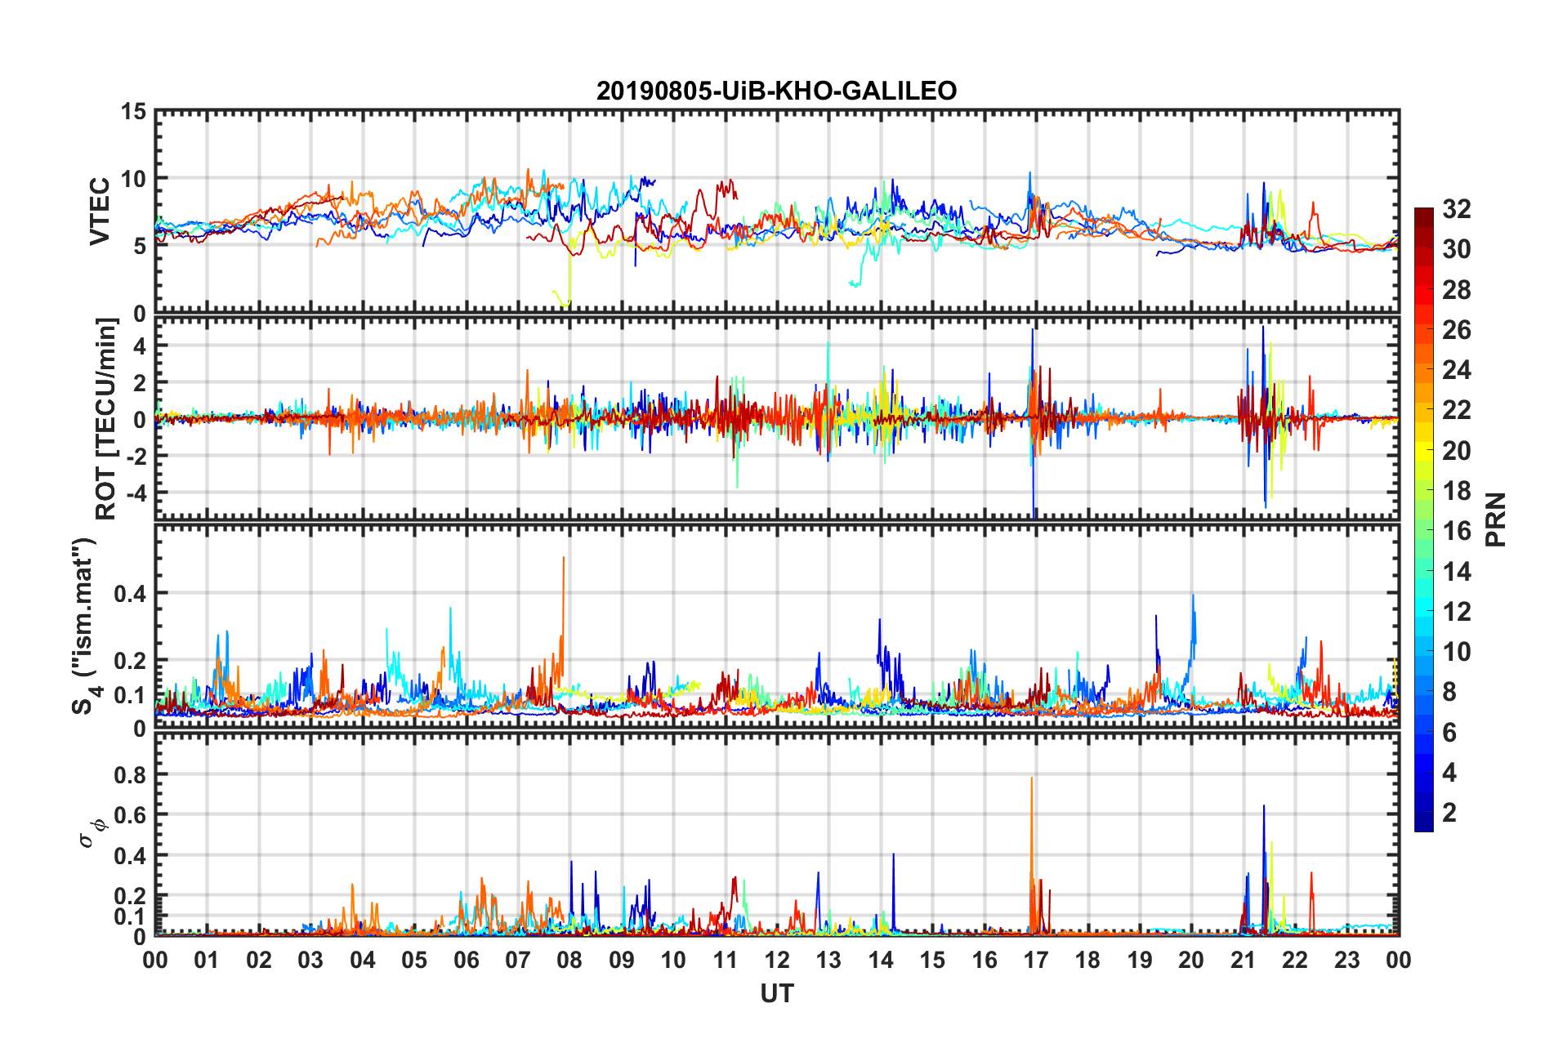This screenshot has width=1554, height=1039.
Task: Click the 23 hour tick on UT axis
Action: point(1347,960)
